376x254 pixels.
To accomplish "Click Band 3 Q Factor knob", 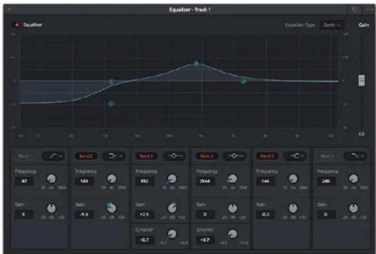I will pyautogui.click(x=172, y=234).
